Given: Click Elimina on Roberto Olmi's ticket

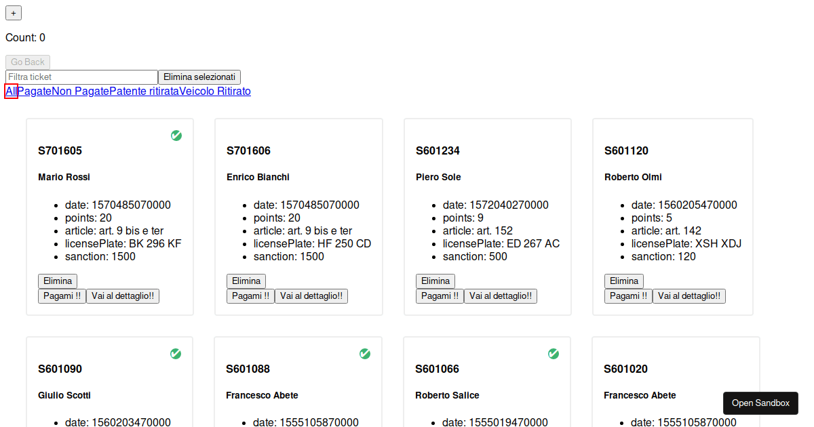Looking at the screenshot, I should (x=624, y=281).
